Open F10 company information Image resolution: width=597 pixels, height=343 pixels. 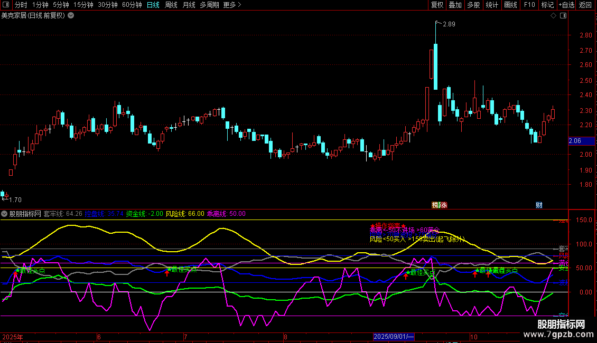[529, 5]
